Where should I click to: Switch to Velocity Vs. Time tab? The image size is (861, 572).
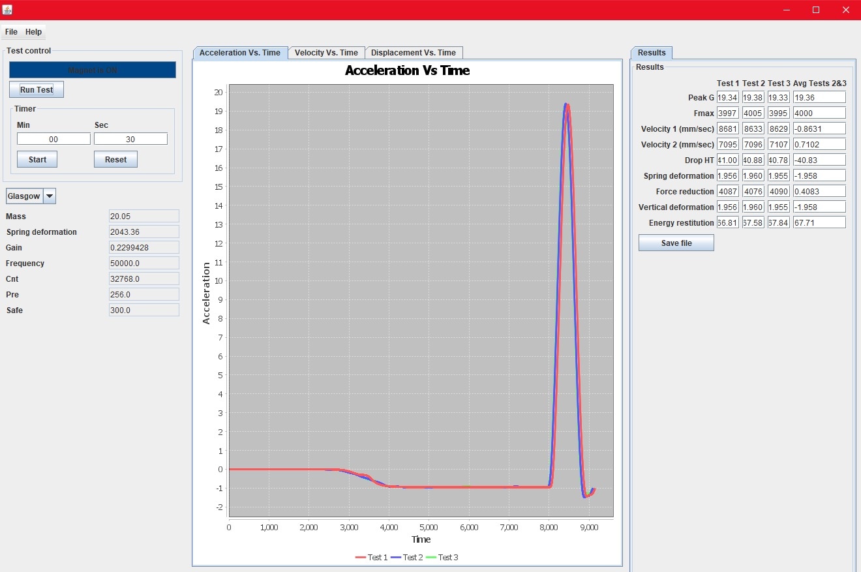point(326,53)
